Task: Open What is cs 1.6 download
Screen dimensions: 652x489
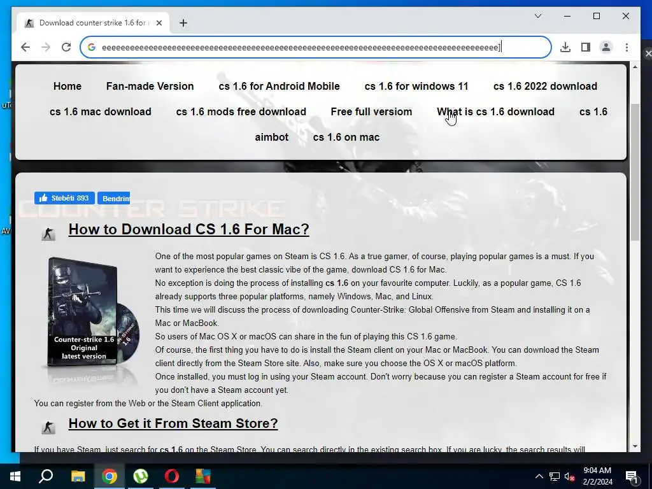Action: [495, 112]
